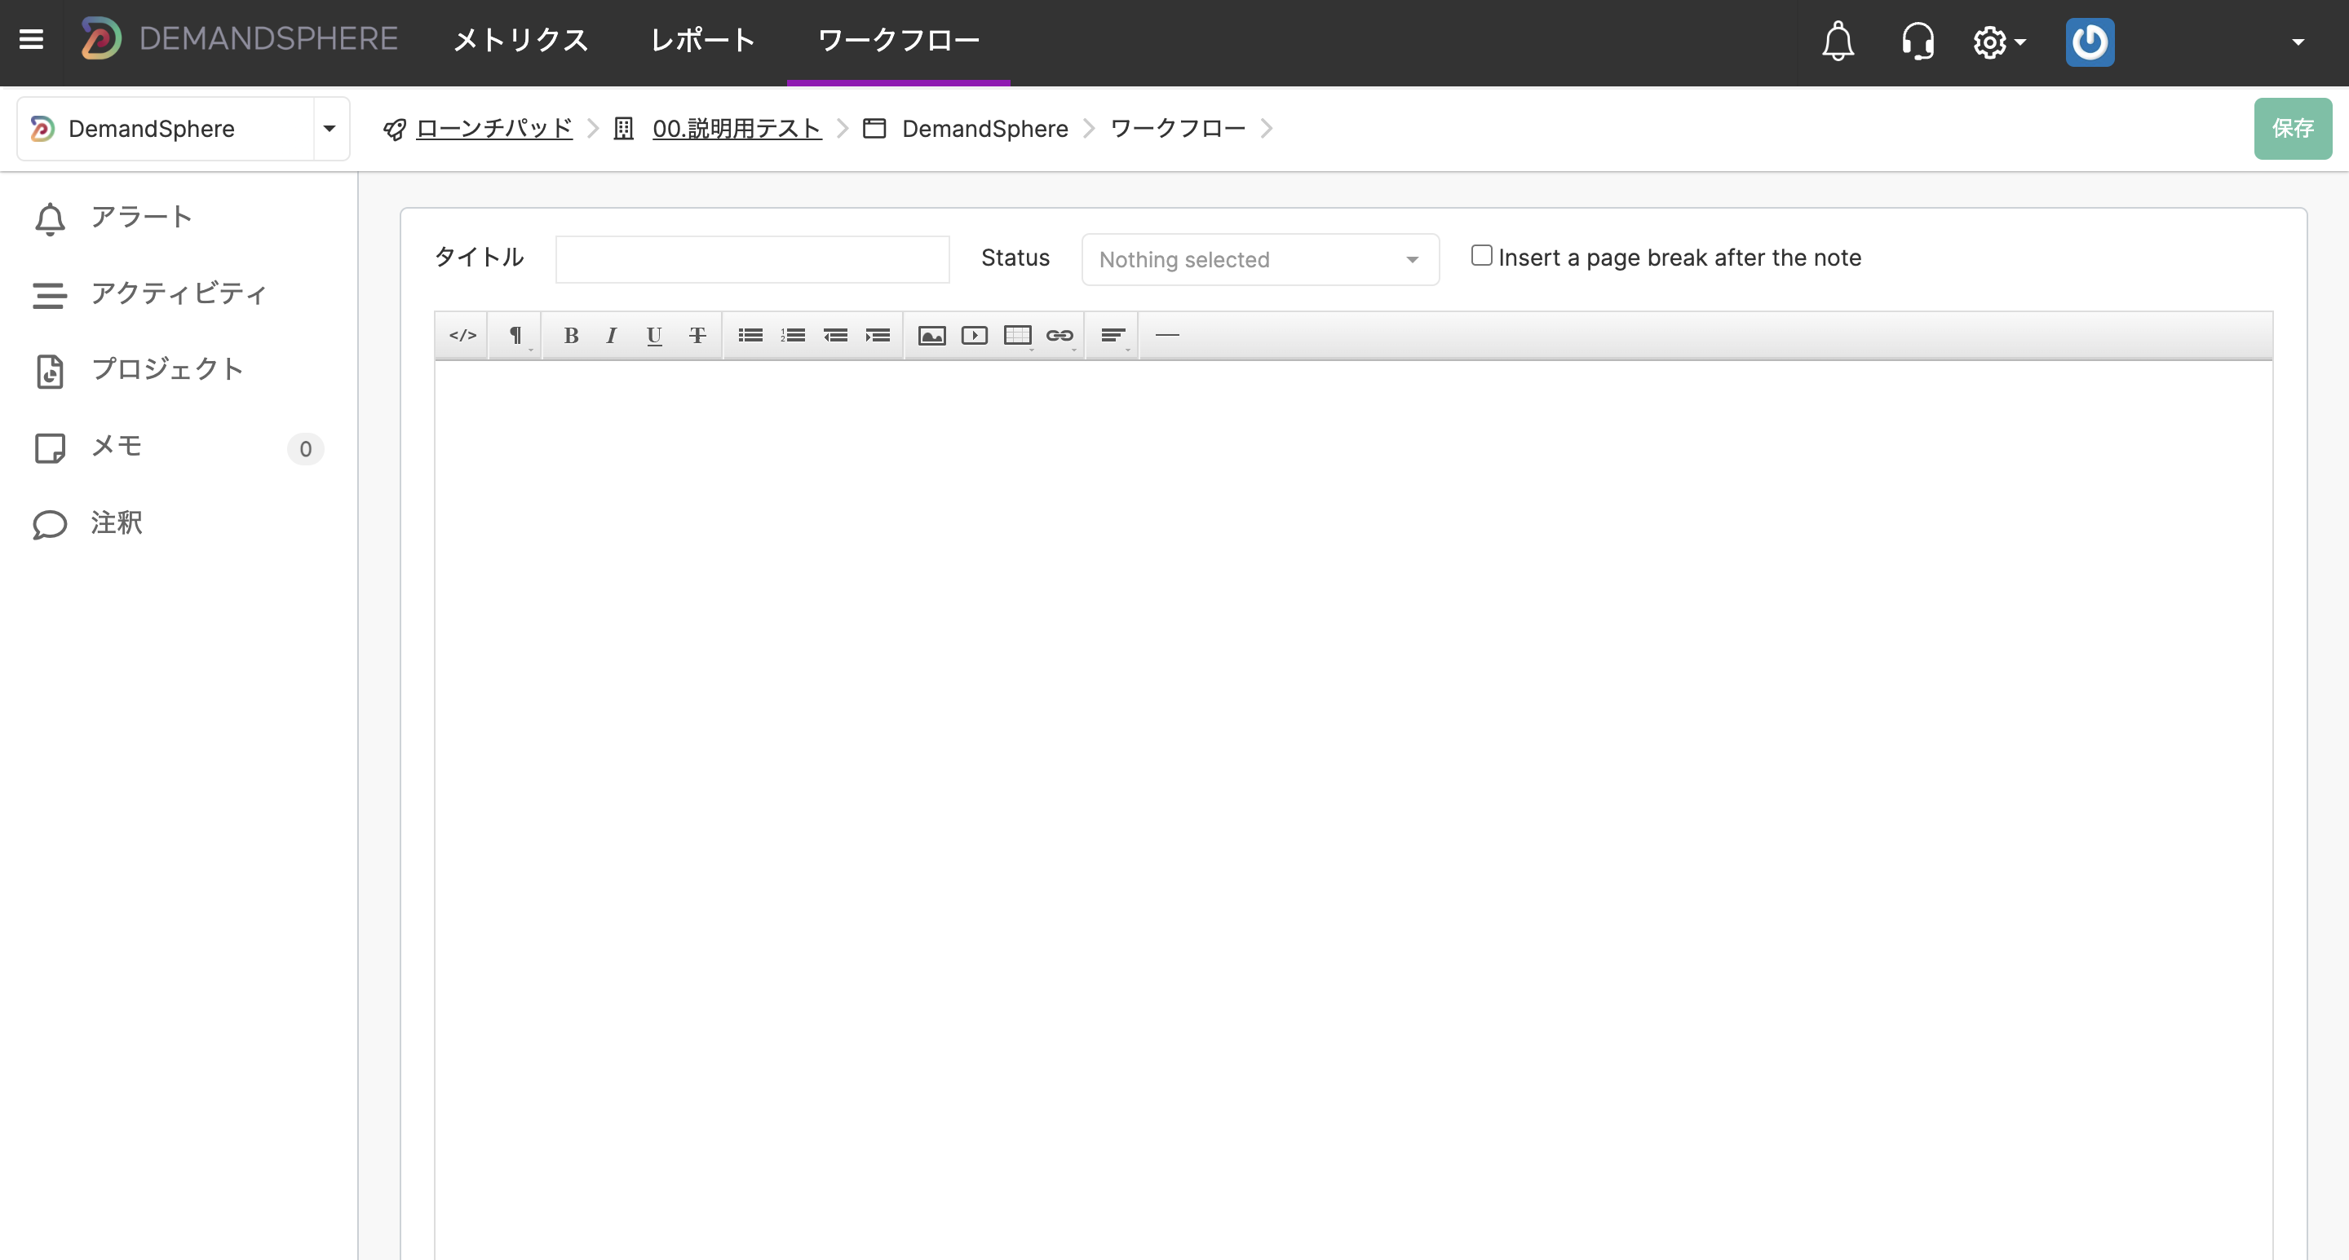Click the メモ count badge
2349x1260 pixels.
306,449
